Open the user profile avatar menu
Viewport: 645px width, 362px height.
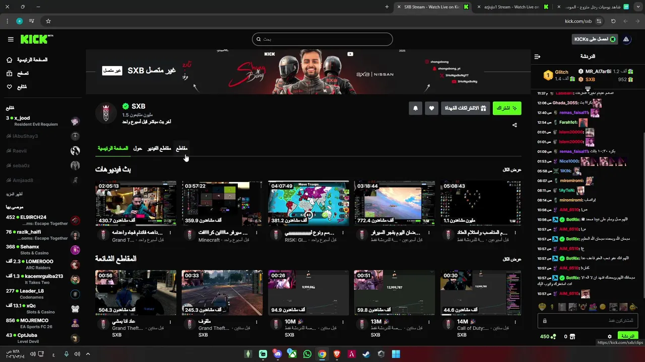click(626, 39)
